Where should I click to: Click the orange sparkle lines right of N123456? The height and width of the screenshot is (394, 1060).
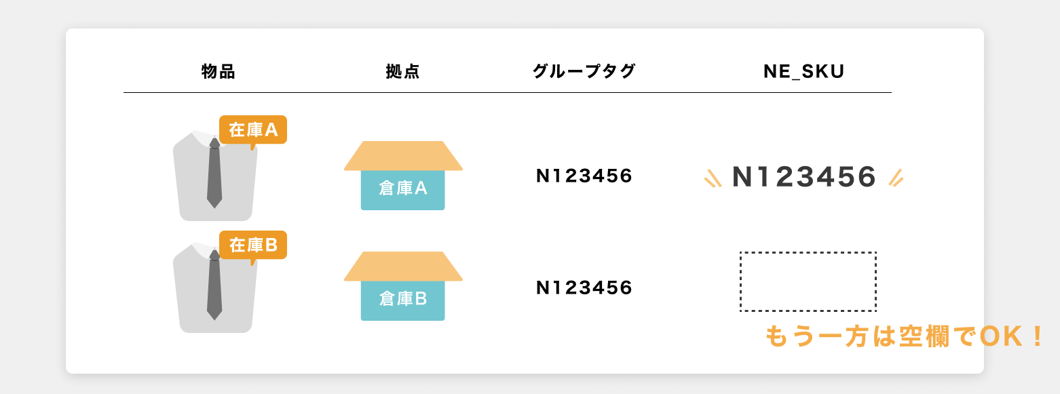point(896,177)
